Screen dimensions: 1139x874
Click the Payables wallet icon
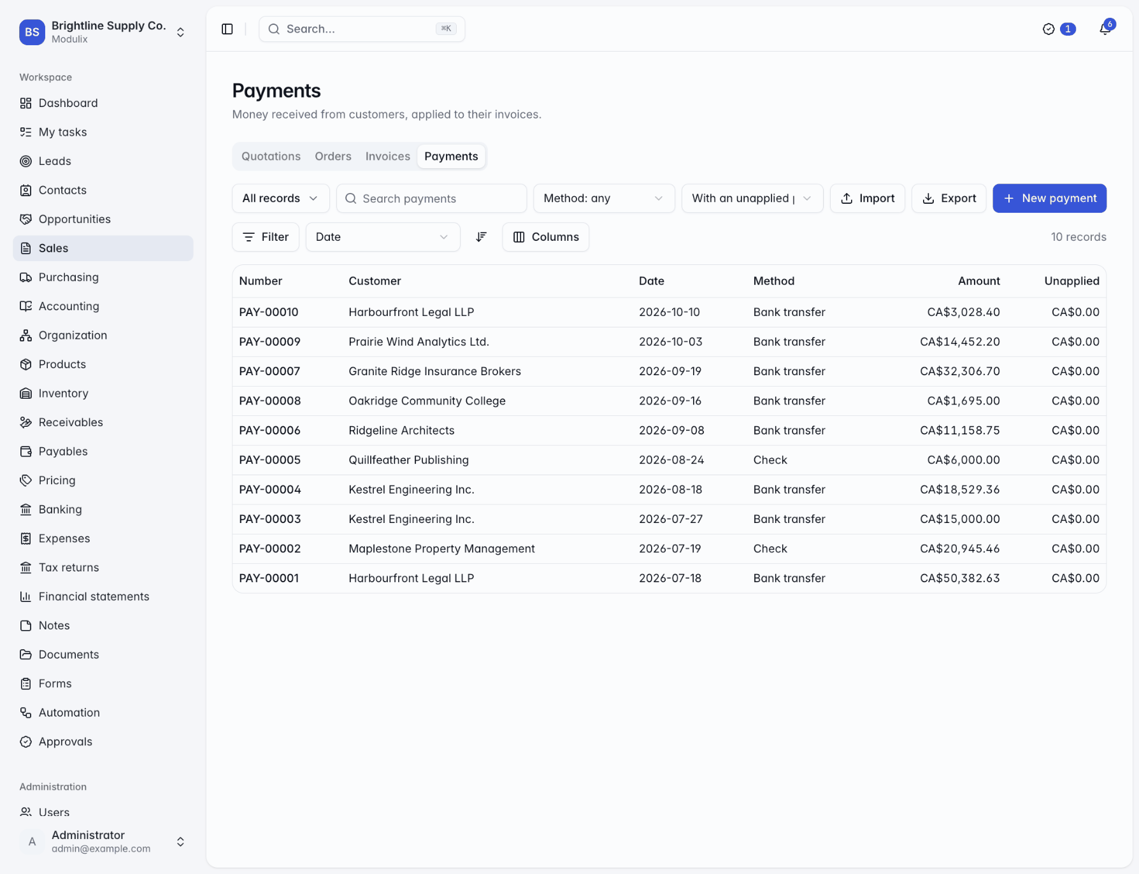click(x=25, y=451)
